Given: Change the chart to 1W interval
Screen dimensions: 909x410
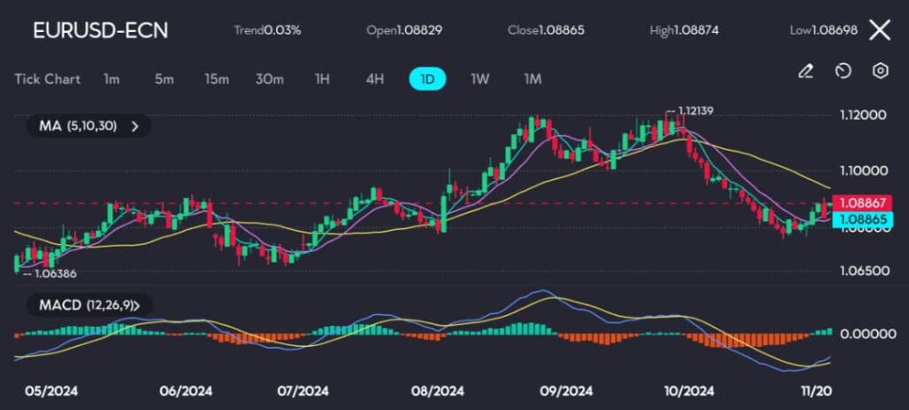Looking at the screenshot, I should coord(479,79).
